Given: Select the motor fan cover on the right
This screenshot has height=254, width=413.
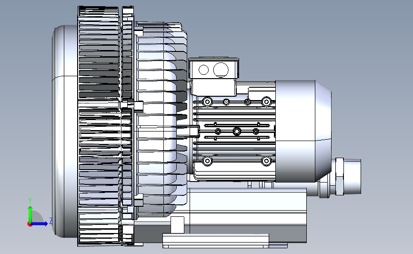Looking at the screenshot, I should tap(303, 131).
